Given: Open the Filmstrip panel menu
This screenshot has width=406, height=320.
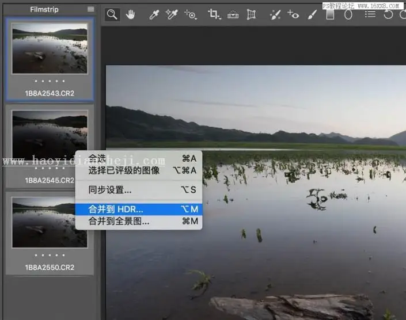Looking at the screenshot, I should [x=90, y=9].
